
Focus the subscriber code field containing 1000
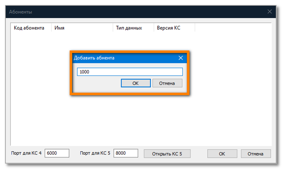(130, 72)
